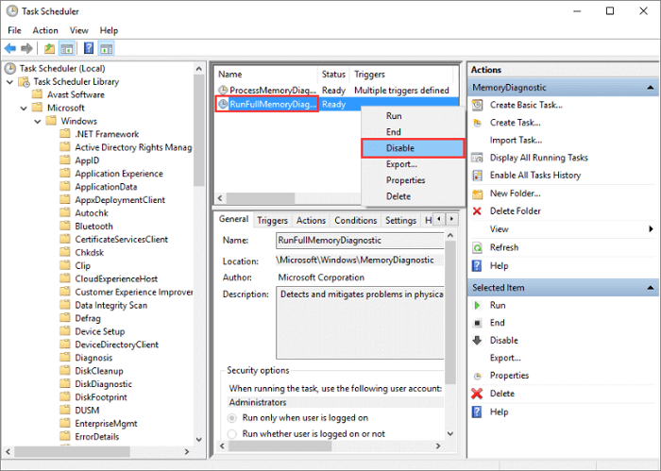661x471 pixels.
Task: Click the Create Task icon
Action: point(477,123)
